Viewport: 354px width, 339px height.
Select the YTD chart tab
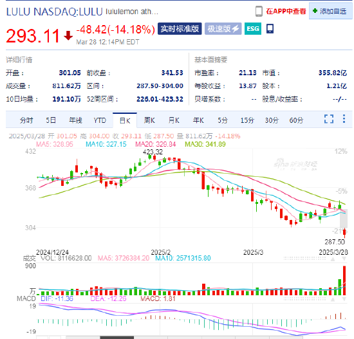coord(100,120)
